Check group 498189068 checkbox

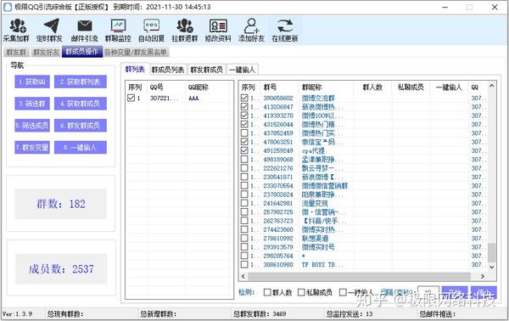coord(244,159)
